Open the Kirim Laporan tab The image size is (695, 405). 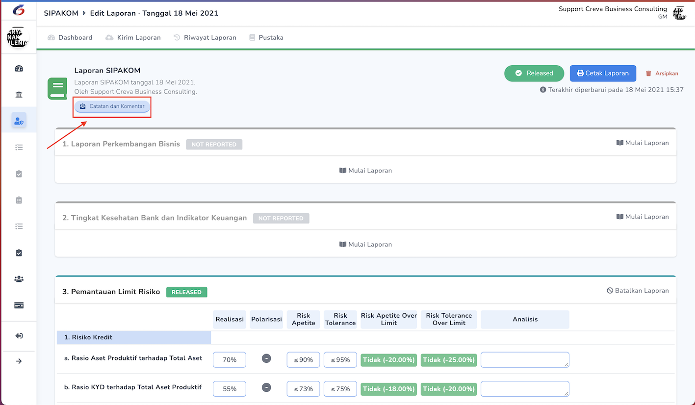point(133,37)
